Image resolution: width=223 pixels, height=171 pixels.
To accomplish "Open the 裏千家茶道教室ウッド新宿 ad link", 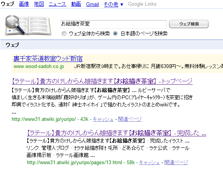I will click(48, 59).
